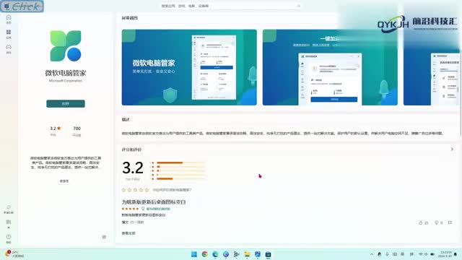Screen dimensions: 462x260
Task: Open the Apps section in the sidebar
Action: pos(9,34)
